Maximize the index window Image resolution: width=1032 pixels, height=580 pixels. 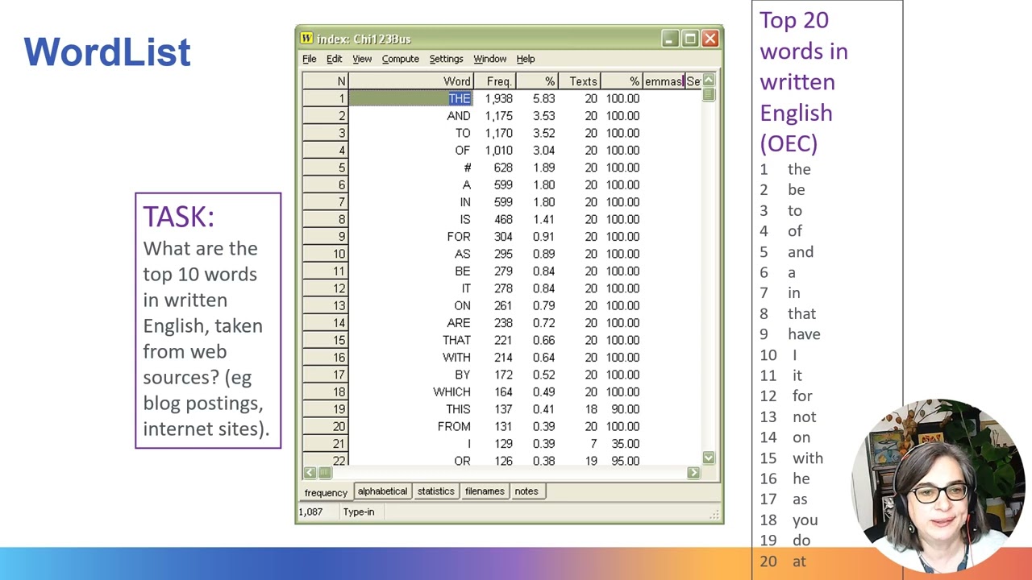[690, 39]
